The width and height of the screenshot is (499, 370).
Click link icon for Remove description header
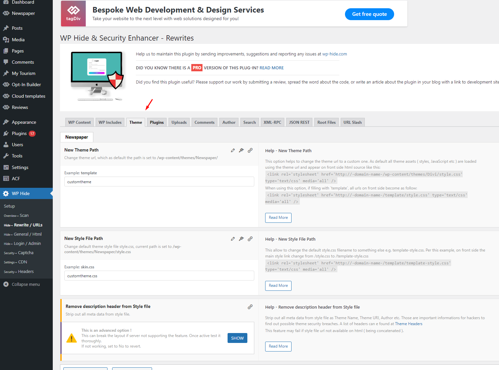250,307
